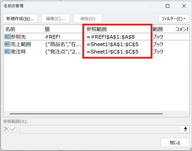Click the collapse dialog up-arrow icon
This screenshot has height=151, width=192.
pyautogui.click(x=185, y=129)
